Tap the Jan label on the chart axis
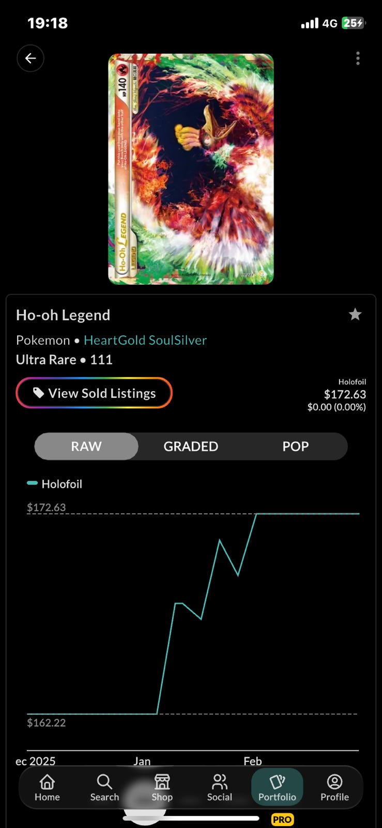 142,761
